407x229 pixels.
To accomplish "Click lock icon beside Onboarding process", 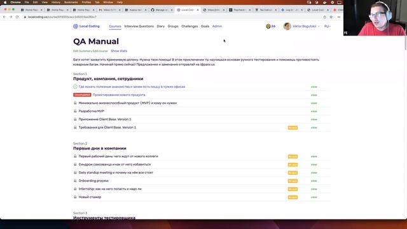I will point(75,181).
